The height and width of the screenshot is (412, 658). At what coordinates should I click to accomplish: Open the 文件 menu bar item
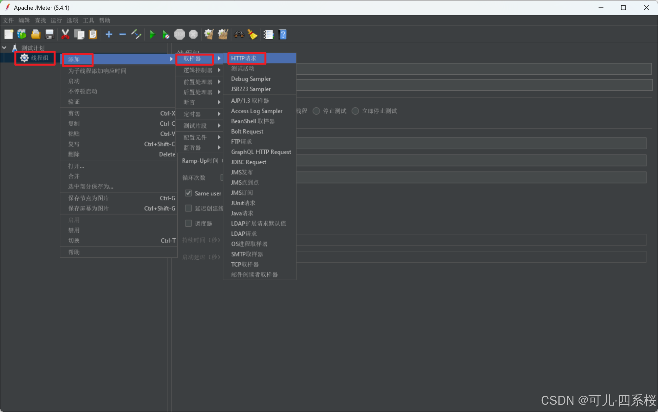[x=8, y=20]
